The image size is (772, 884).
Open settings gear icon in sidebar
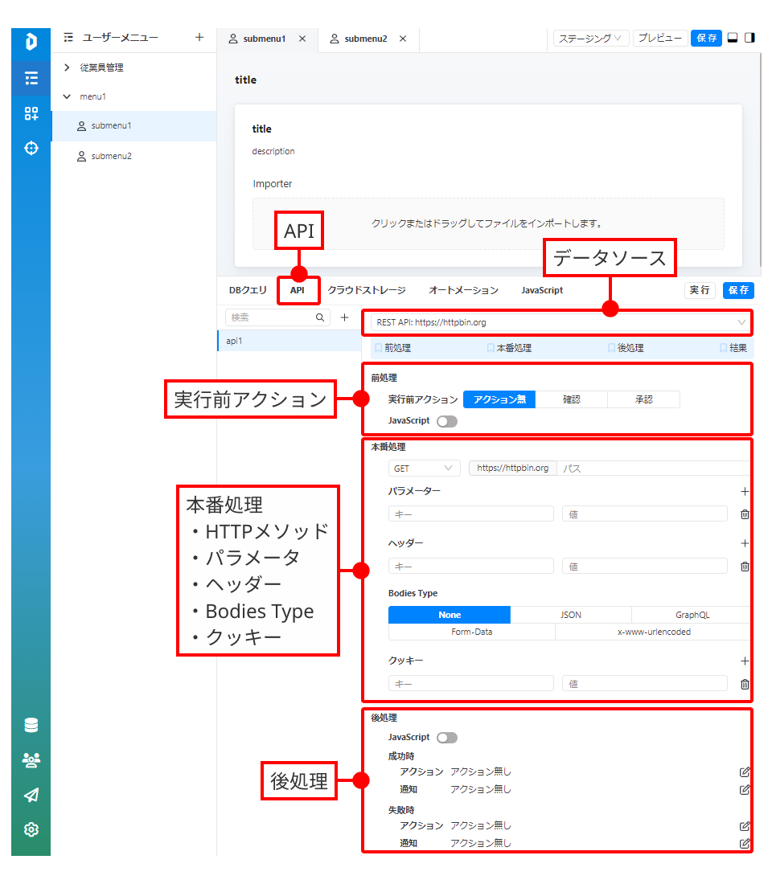(x=31, y=829)
